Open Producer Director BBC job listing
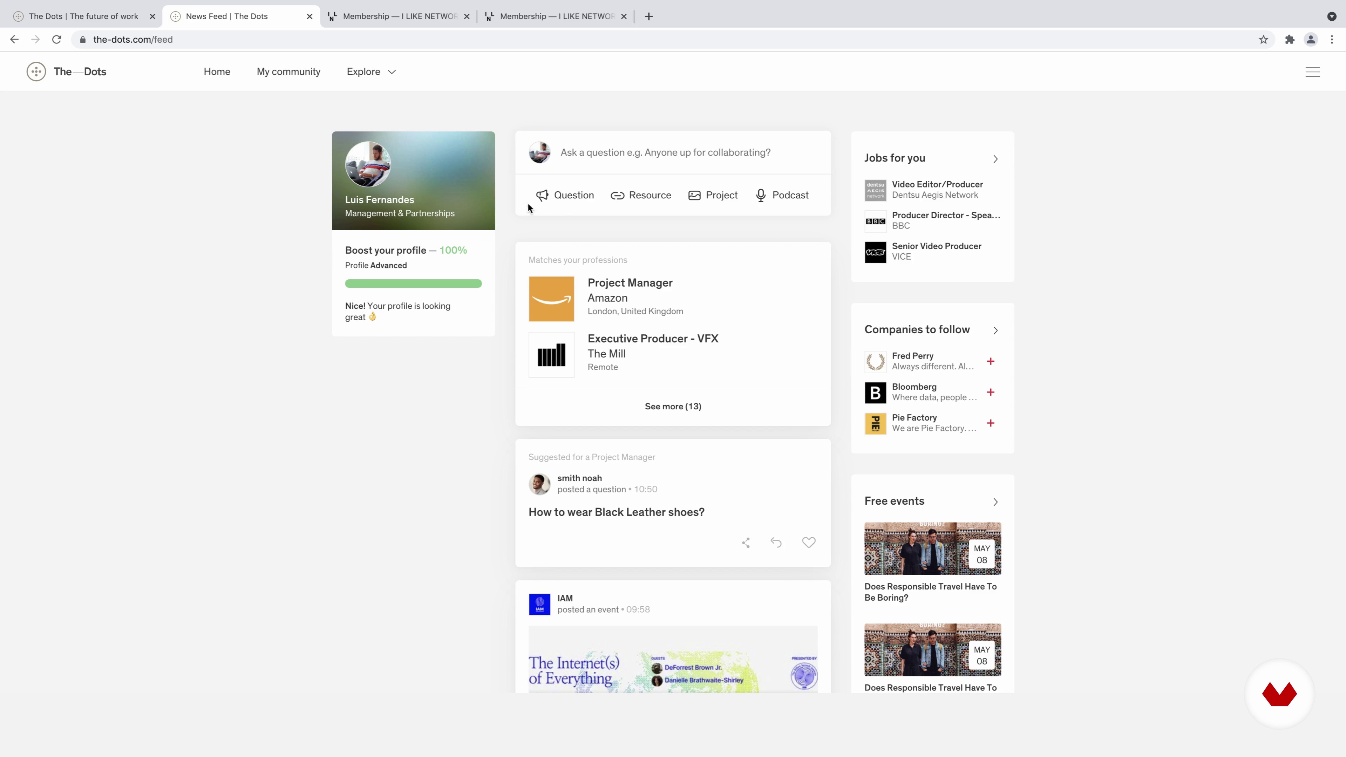This screenshot has width=1346, height=757. pos(946,215)
